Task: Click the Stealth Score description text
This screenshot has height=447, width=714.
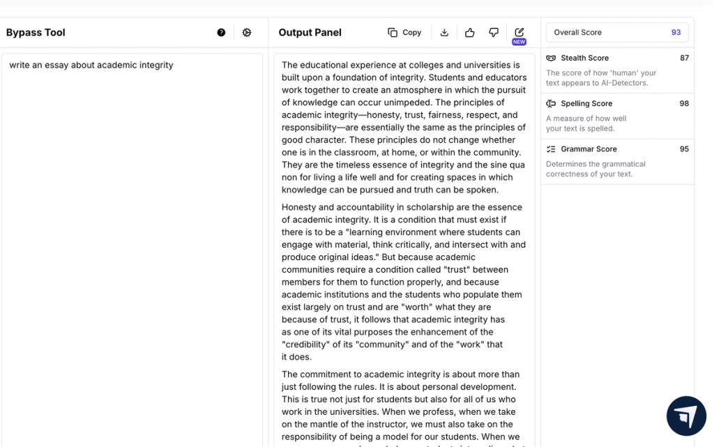Action: point(600,78)
